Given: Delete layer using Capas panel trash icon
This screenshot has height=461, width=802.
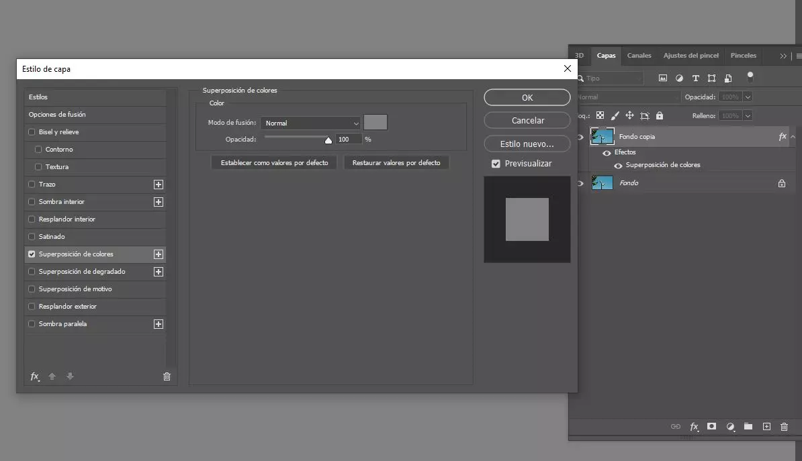Looking at the screenshot, I should pyautogui.click(x=784, y=426).
